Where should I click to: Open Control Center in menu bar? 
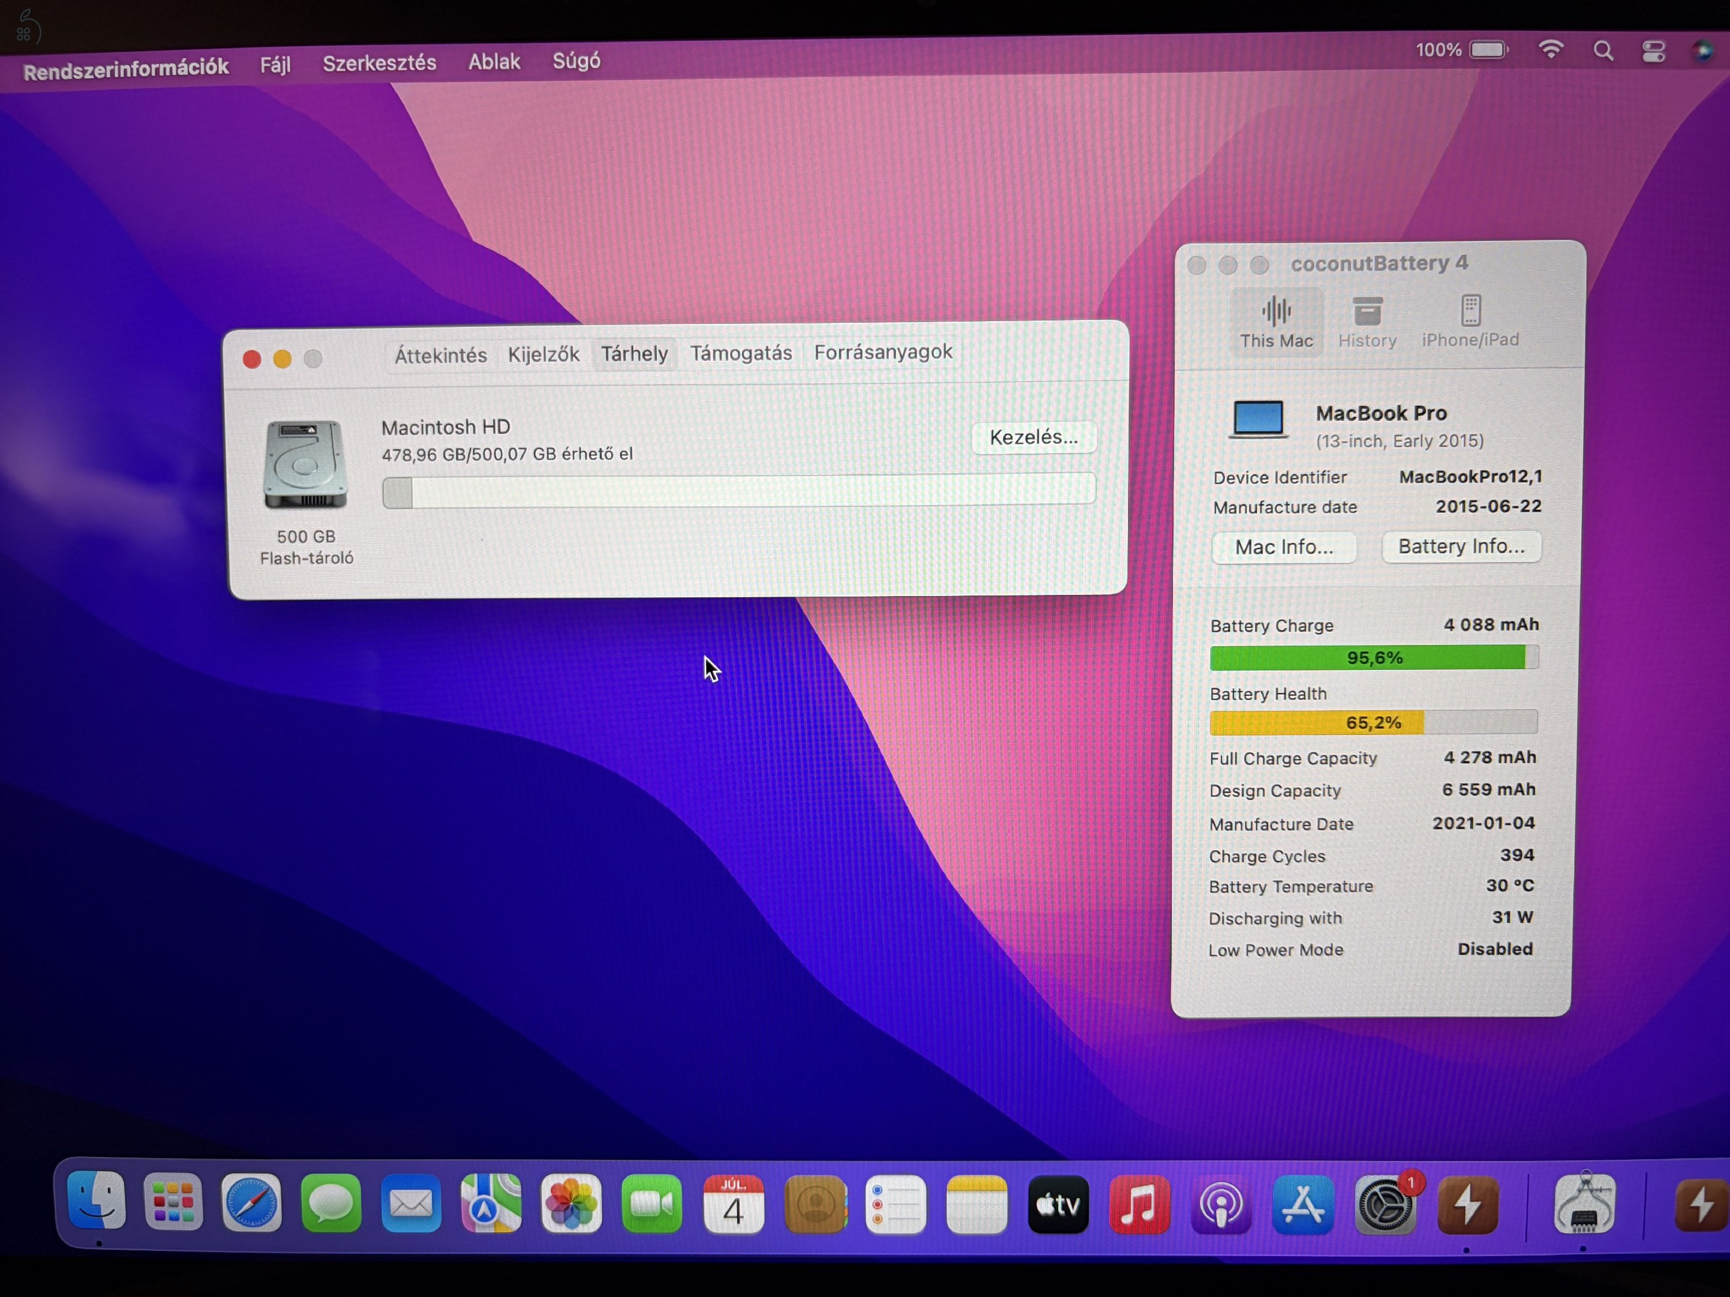click(x=1653, y=52)
